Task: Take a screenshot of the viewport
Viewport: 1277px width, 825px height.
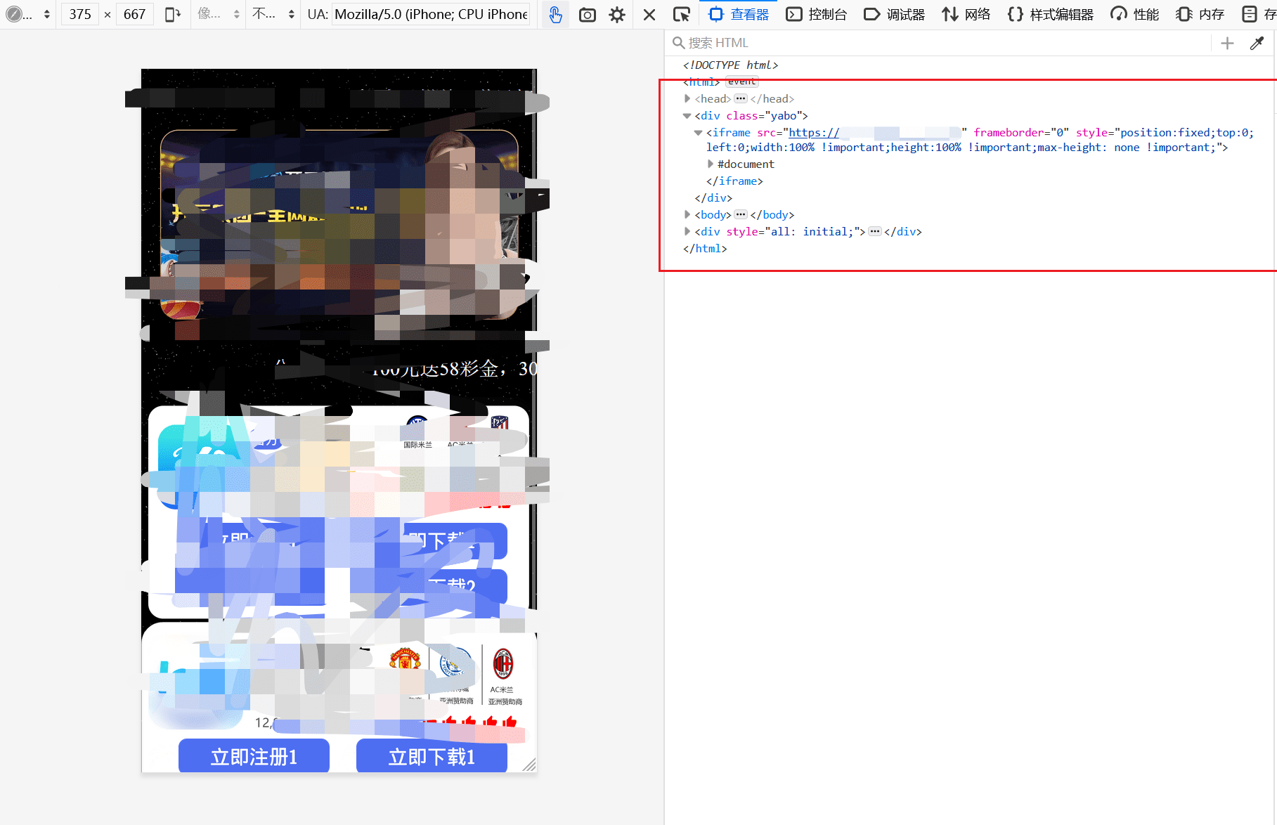Action: pyautogui.click(x=587, y=15)
